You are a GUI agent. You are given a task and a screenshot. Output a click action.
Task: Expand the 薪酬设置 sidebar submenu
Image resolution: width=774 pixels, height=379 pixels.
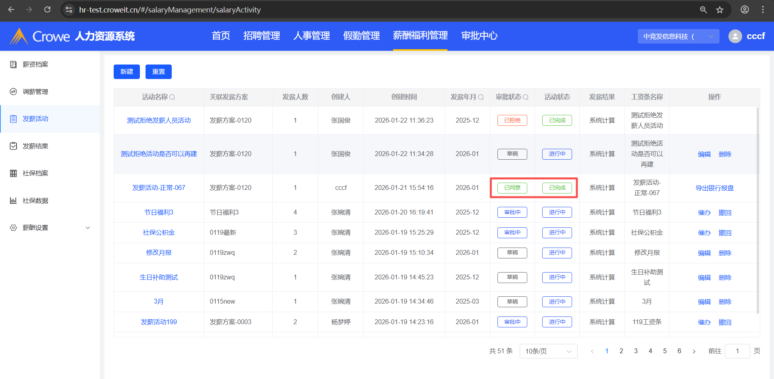coord(88,228)
